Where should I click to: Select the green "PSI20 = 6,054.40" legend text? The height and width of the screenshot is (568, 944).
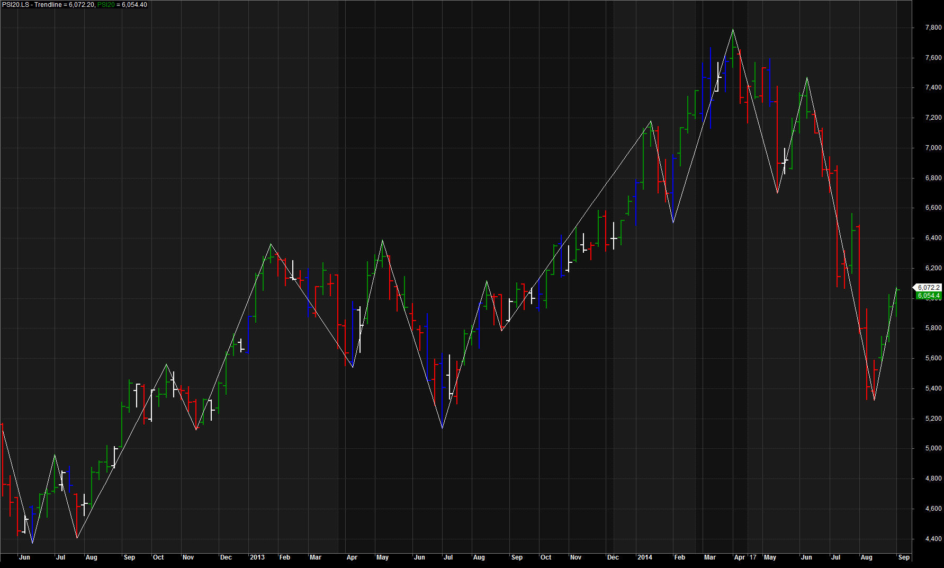pos(122,5)
